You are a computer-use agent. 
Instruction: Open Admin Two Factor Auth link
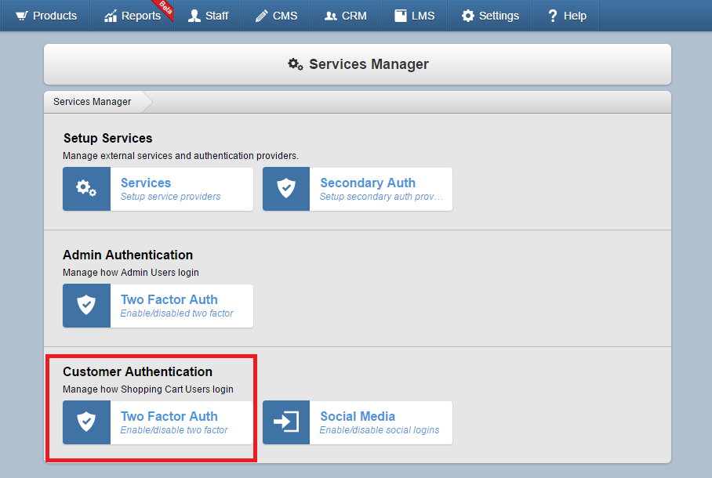coord(169,299)
